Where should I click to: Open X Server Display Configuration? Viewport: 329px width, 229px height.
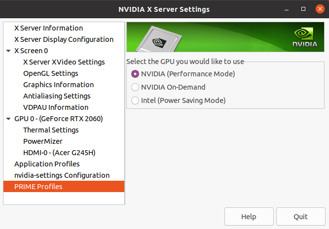pyautogui.click(x=64, y=39)
